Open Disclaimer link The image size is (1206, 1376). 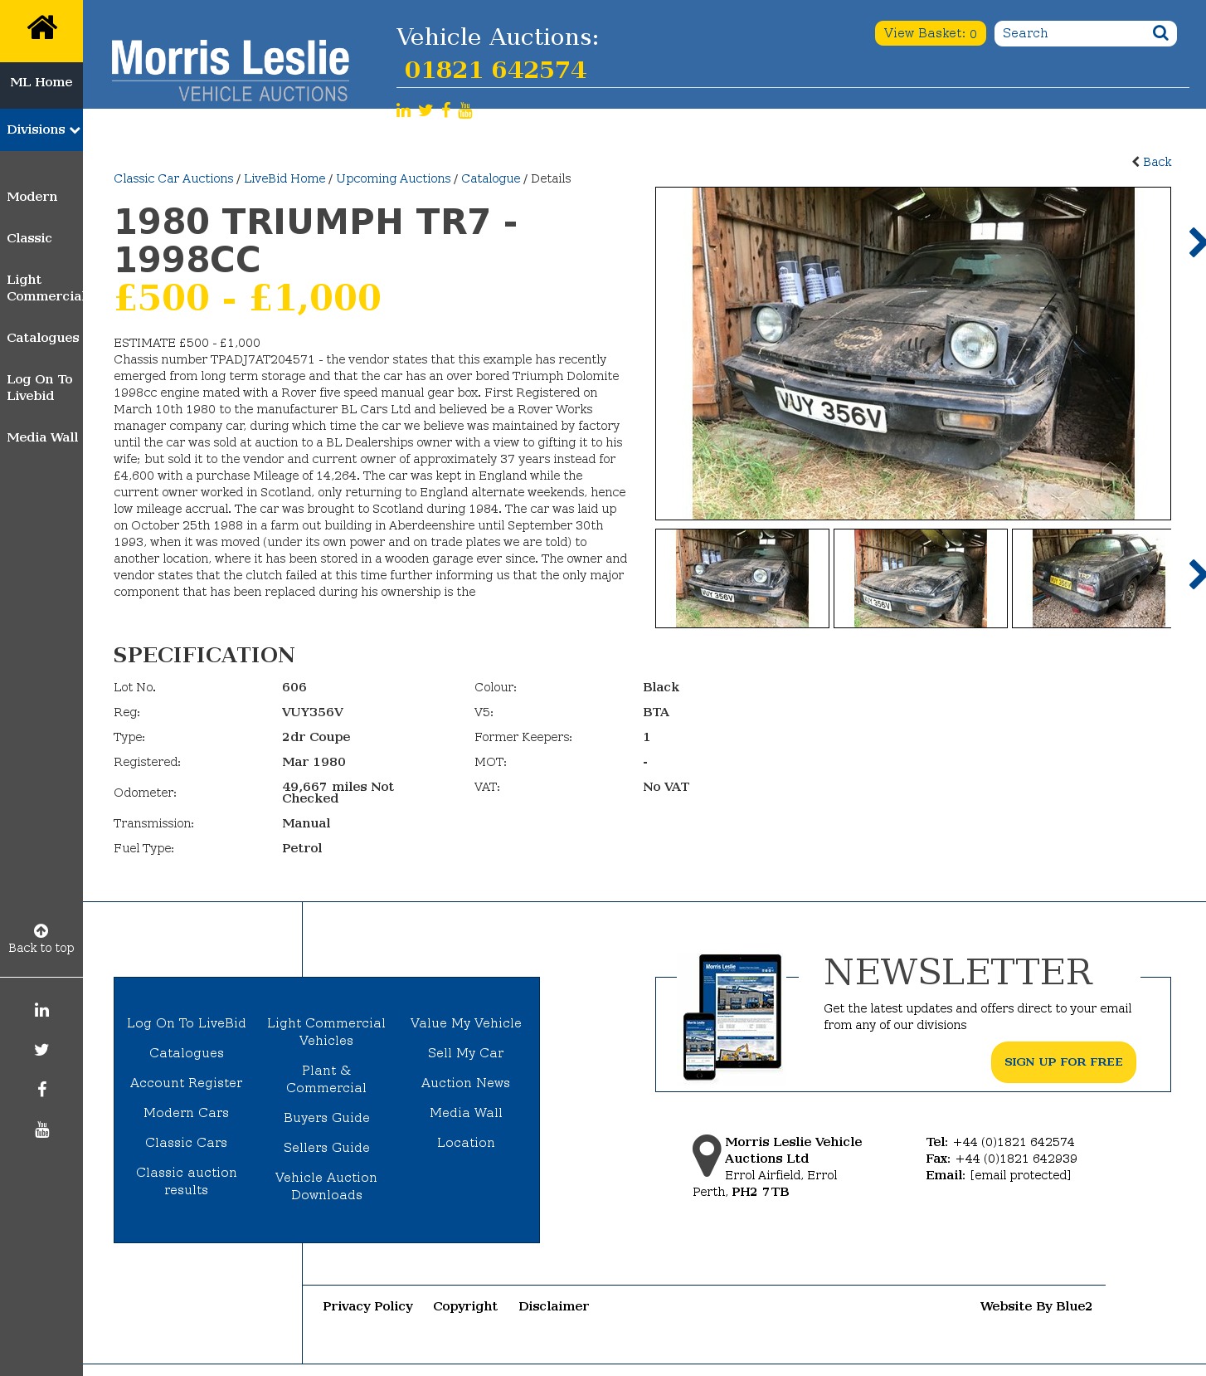click(x=554, y=1306)
